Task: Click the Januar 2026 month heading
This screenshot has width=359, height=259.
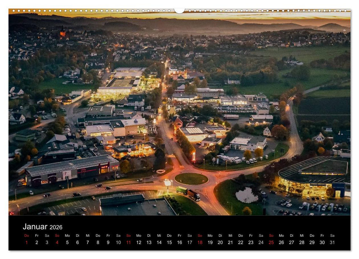Action: pos(43,227)
